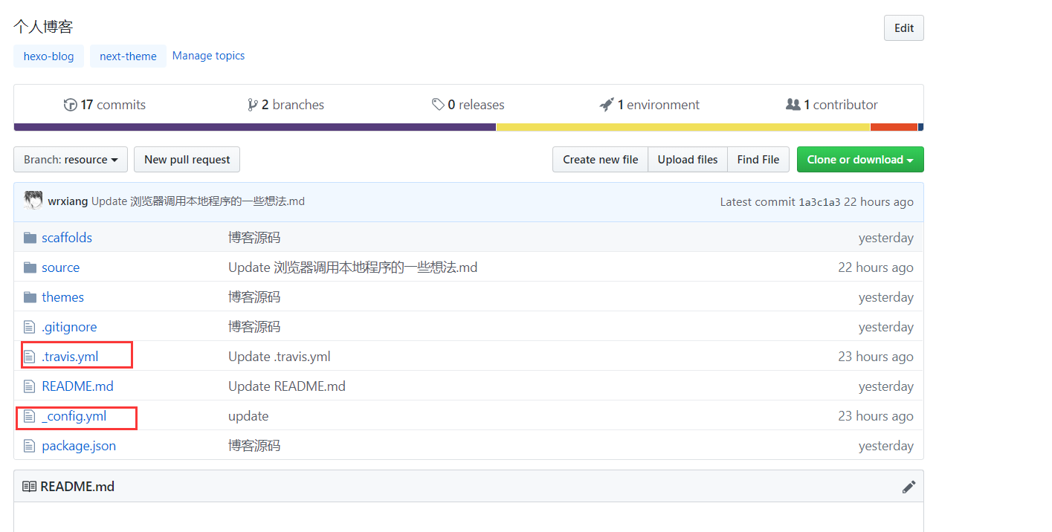The width and height of the screenshot is (1052, 532).
Task: Click the 'Update README.md' commit message
Action: (x=287, y=386)
